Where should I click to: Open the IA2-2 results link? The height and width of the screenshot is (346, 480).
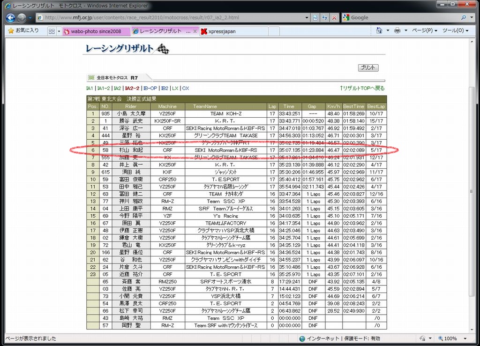tap(132, 88)
